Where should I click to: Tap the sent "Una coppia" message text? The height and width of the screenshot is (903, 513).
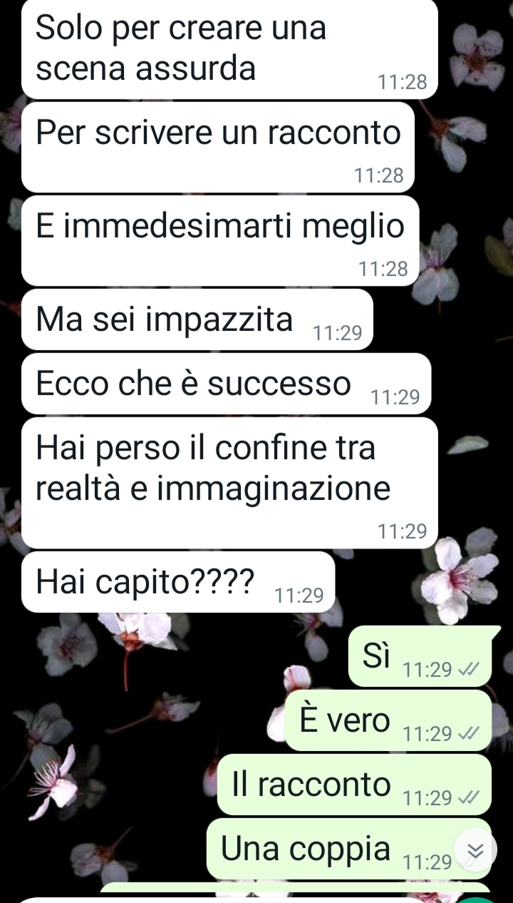(x=306, y=849)
